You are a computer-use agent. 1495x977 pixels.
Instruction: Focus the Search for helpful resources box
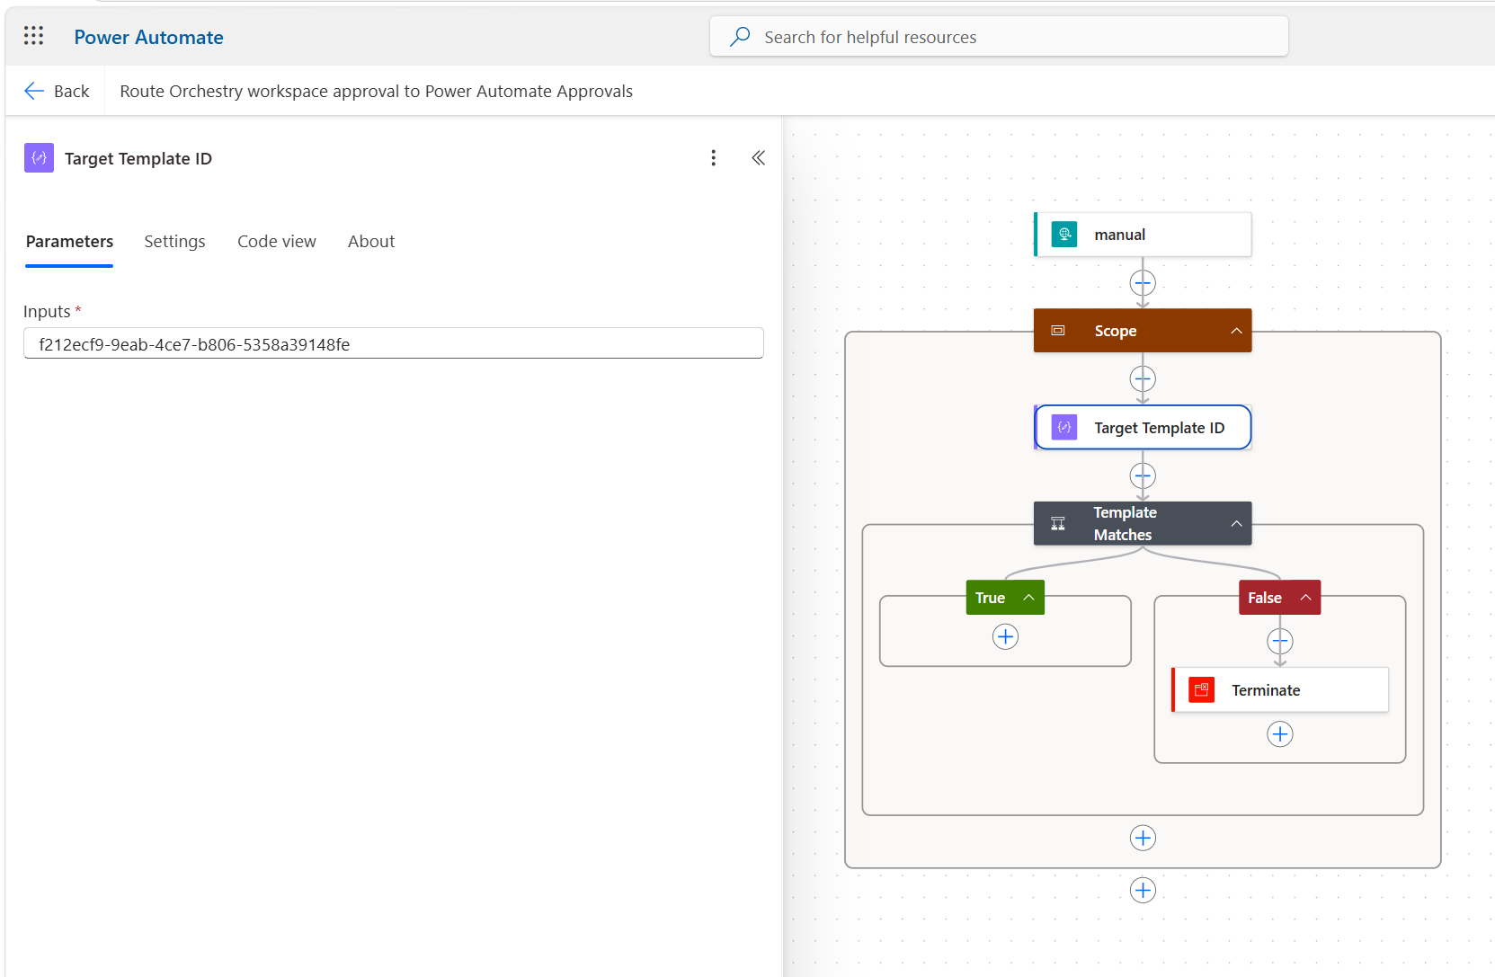[x=999, y=37]
